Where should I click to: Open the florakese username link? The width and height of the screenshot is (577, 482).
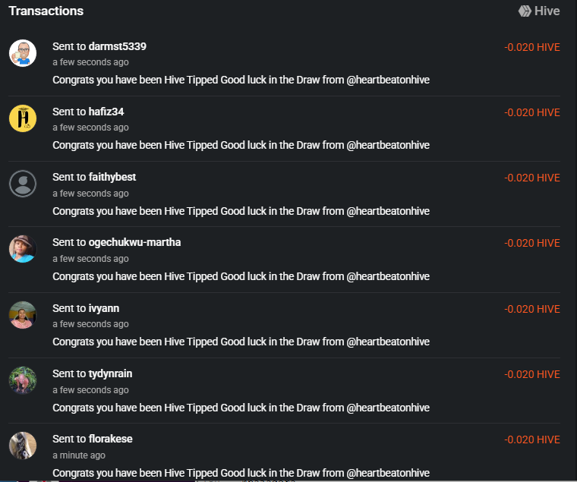(x=110, y=439)
